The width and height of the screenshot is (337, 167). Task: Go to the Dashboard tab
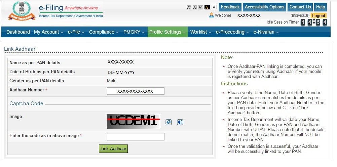(x=18, y=32)
